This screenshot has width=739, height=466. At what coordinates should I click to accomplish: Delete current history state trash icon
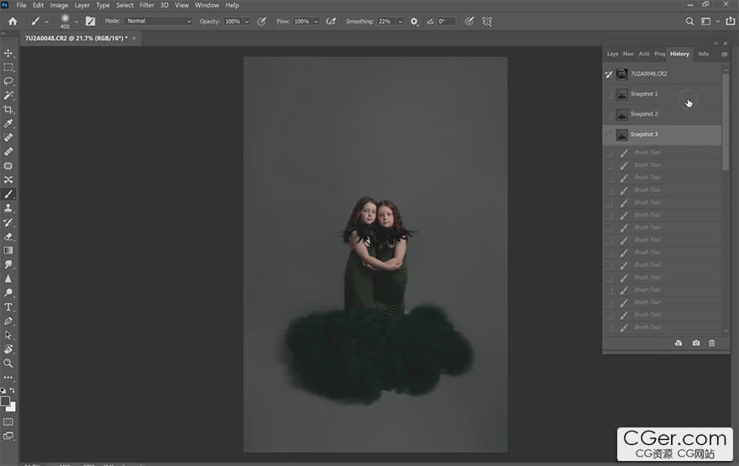click(x=711, y=343)
